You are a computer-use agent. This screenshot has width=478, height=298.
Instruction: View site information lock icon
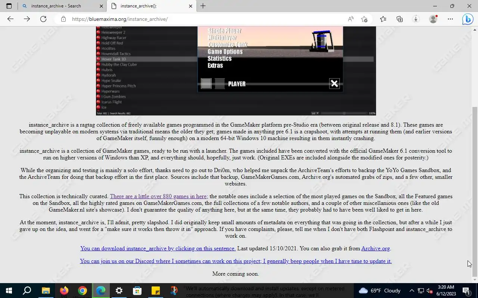pos(63,19)
